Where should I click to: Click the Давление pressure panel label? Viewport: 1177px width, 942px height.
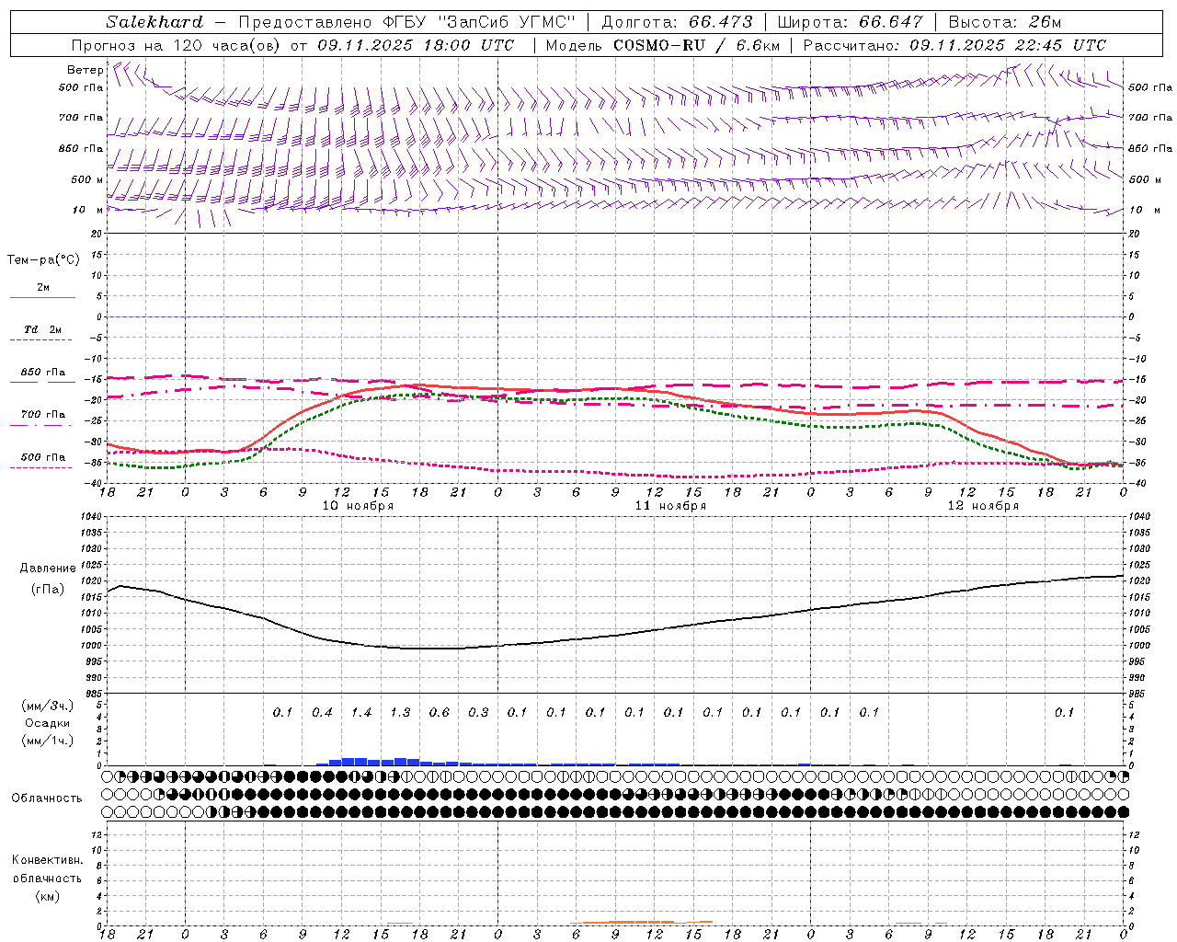[48, 569]
